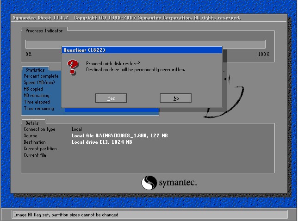Click the Current partition label
Viewport: 298px width, 221px height.
pyautogui.click(x=40, y=149)
